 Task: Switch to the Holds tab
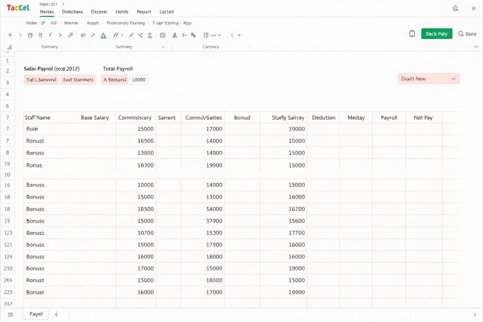point(122,12)
